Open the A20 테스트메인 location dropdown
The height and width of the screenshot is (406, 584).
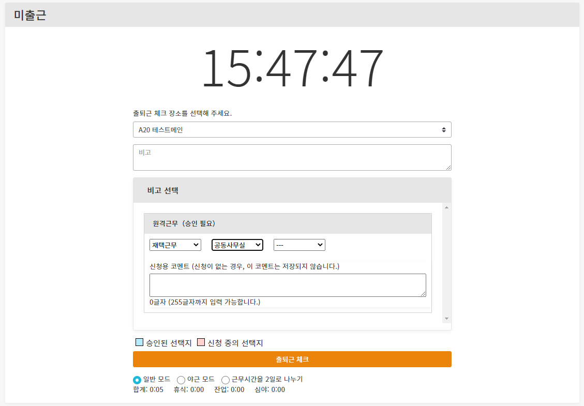292,130
